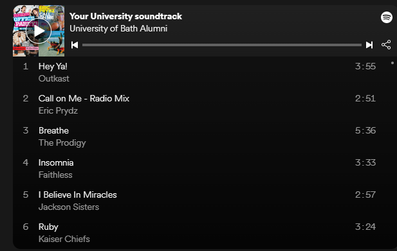Viewport: 397px width, 251px height.
Task: Click artist name Jackson Sisters
Action: click(69, 207)
